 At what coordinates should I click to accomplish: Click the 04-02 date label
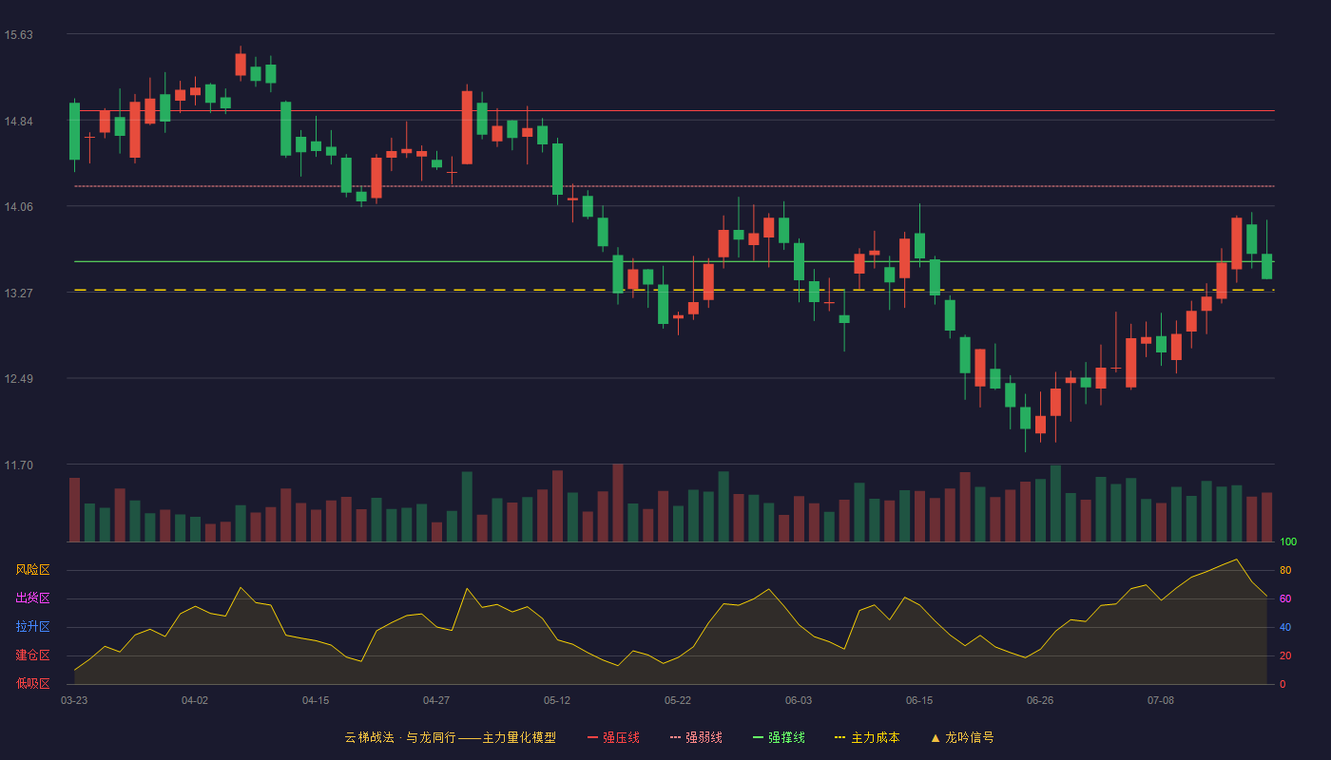195,700
